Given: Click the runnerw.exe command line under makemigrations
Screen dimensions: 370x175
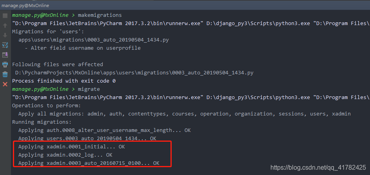Looking at the screenshot, I should click(191, 23).
